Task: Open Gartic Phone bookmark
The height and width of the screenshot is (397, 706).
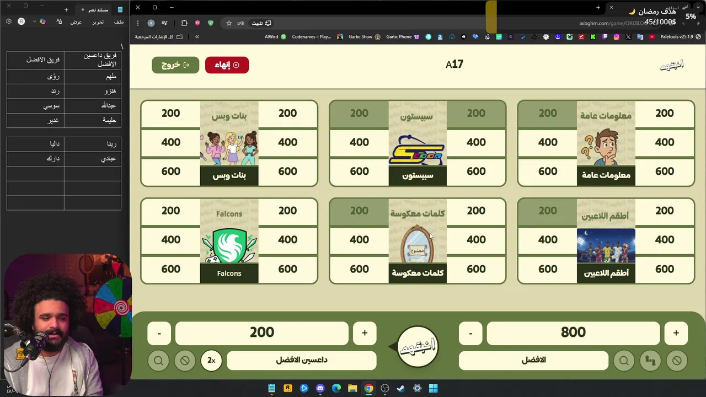Action: [x=402, y=37]
